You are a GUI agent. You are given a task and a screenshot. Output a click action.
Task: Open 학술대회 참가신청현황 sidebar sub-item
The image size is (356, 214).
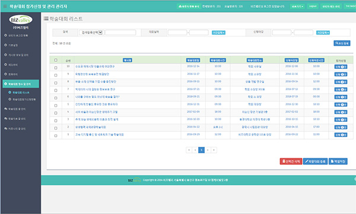(24, 99)
